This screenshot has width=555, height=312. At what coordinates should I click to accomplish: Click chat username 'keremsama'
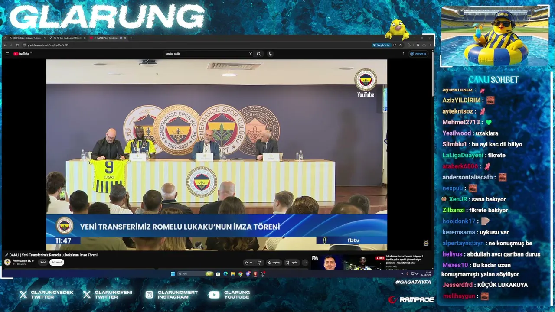[459, 232]
